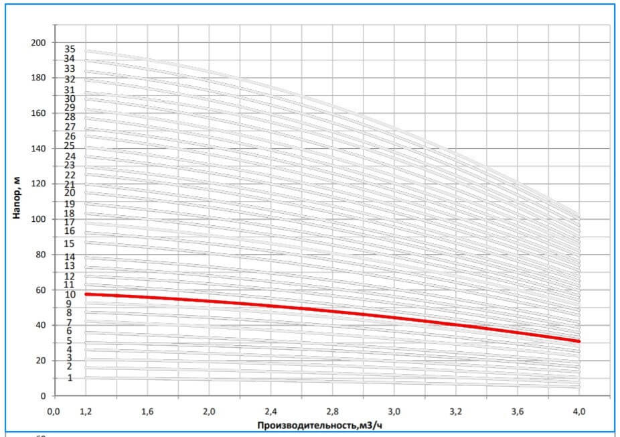Click curve label 25
This screenshot has height=437, width=620.
pos(70,146)
